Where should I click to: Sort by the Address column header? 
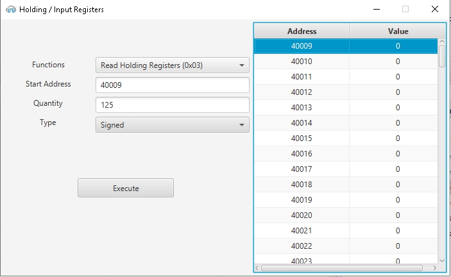click(302, 31)
